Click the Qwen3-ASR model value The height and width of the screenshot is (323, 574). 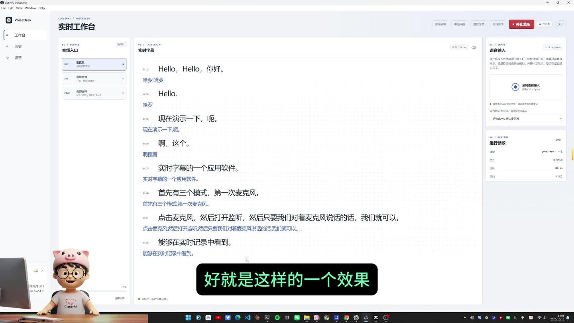pyautogui.click(x=552, y=152)
